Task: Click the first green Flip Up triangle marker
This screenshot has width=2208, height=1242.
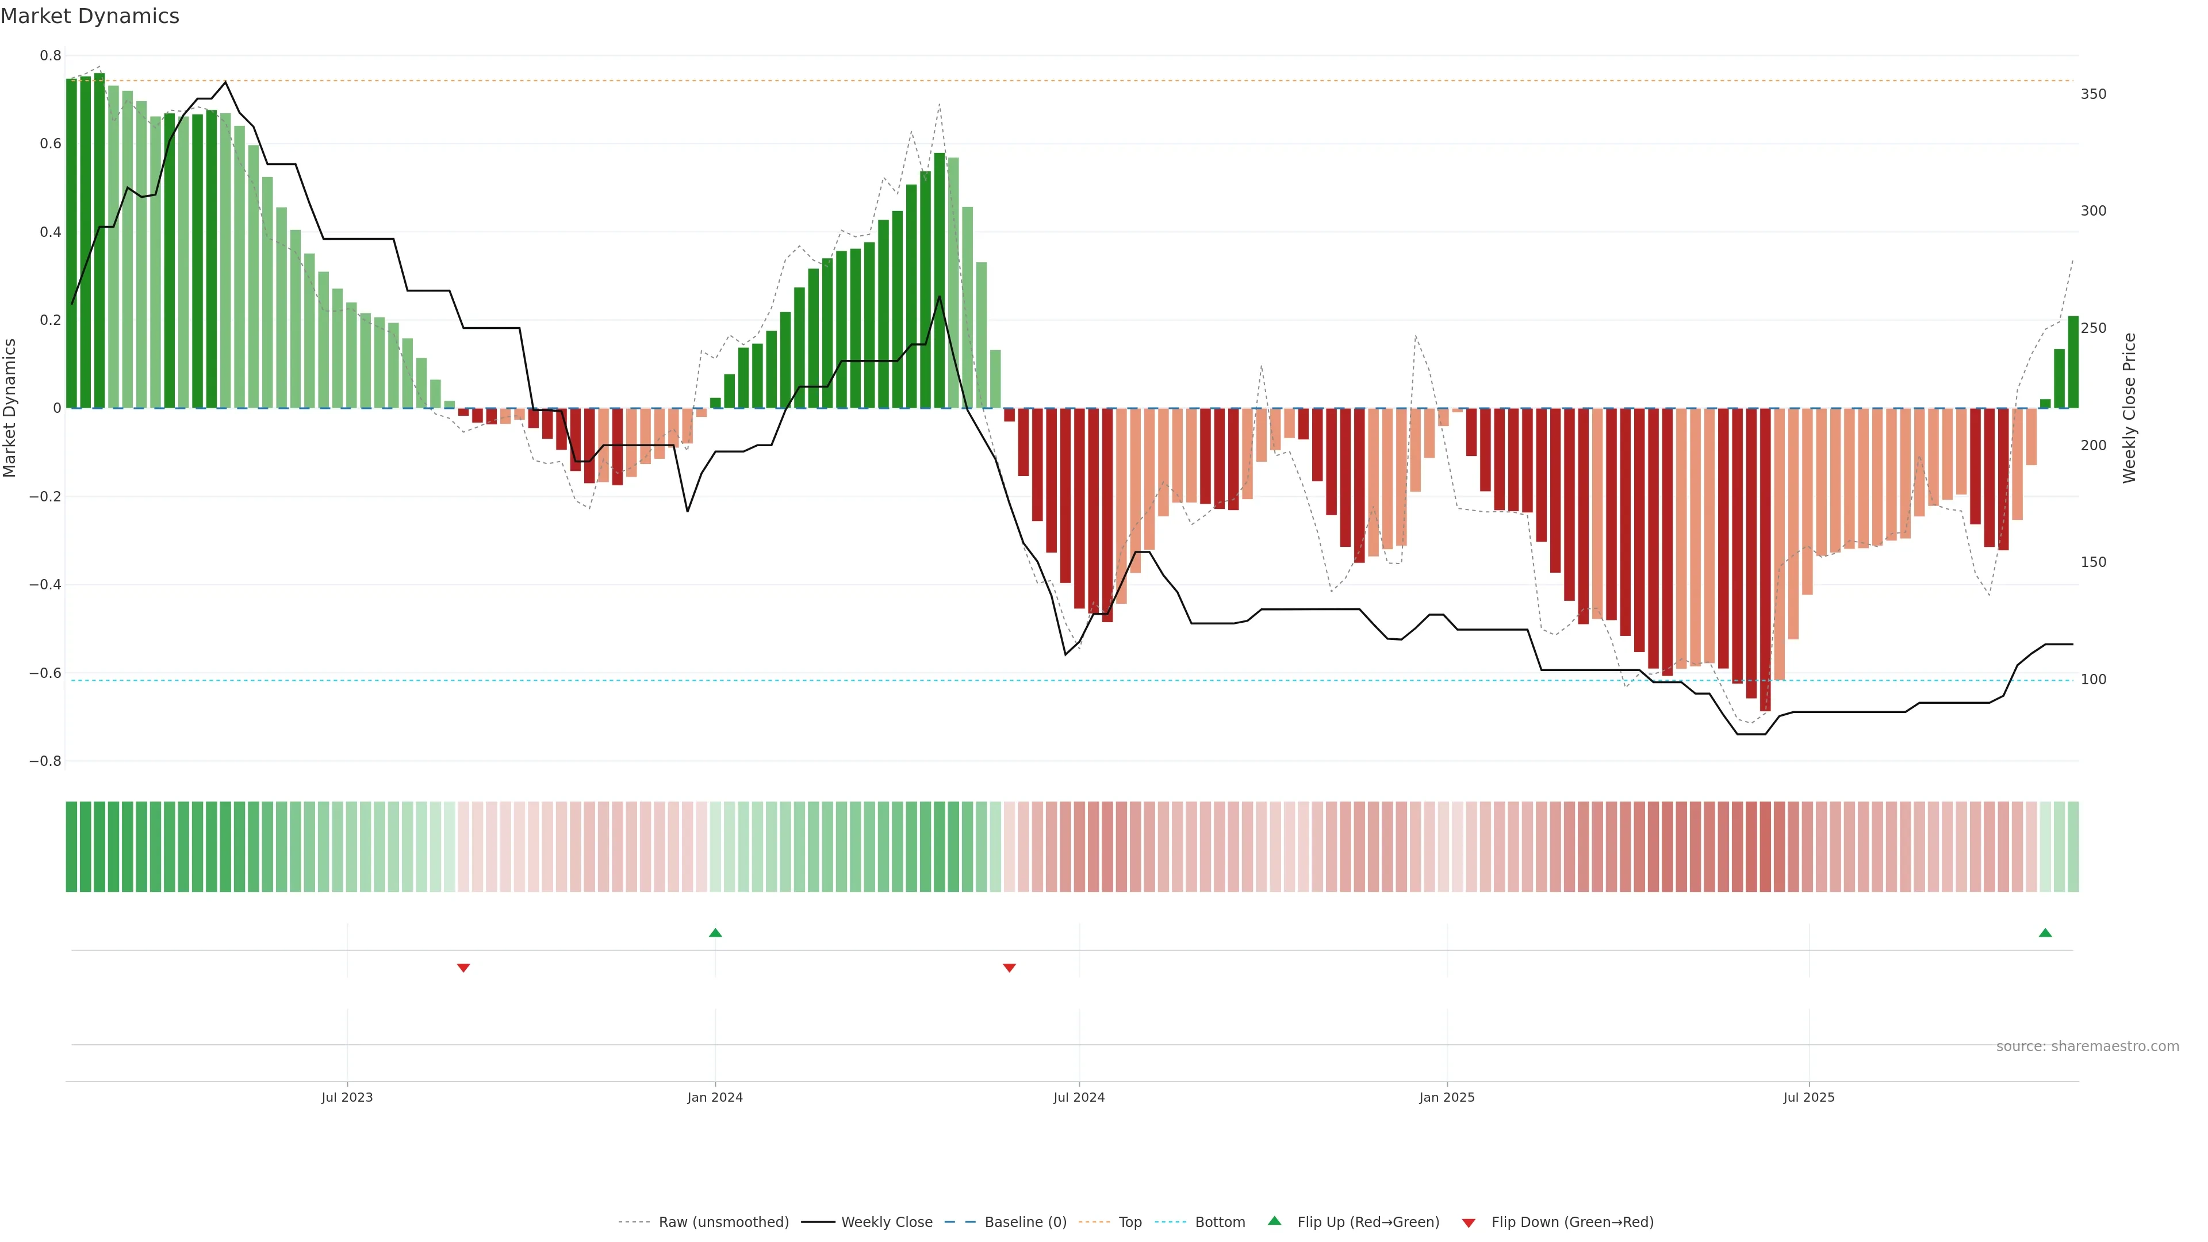Action: coord(715,933)
